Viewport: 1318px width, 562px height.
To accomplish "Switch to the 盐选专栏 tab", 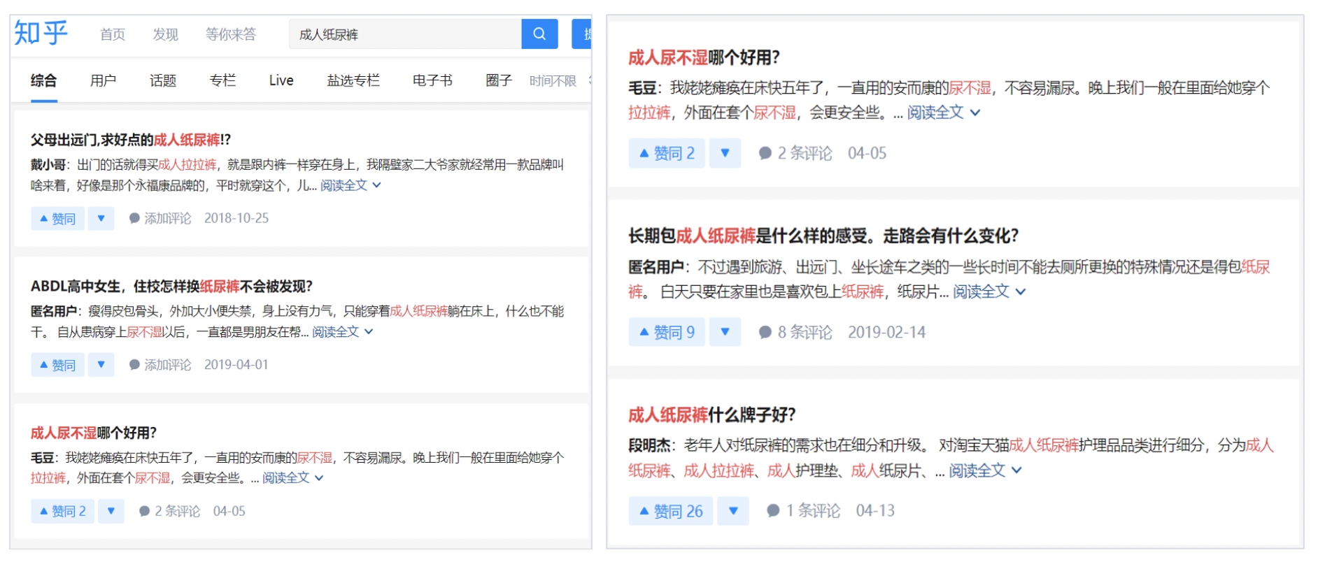I will [353, 81].
